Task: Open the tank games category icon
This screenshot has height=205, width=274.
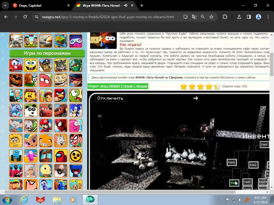Action: pyautogui.click(x=46, y=41)
